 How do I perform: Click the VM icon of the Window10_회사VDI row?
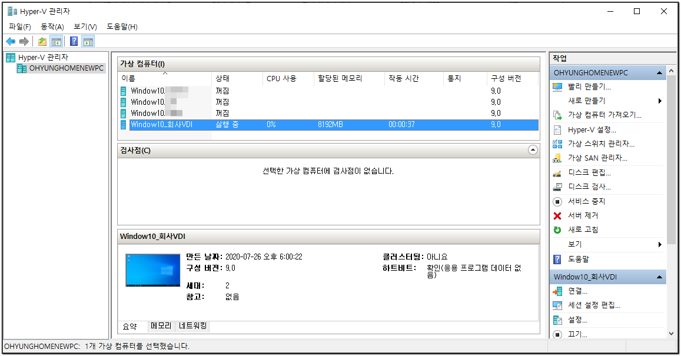pos(124,125)
